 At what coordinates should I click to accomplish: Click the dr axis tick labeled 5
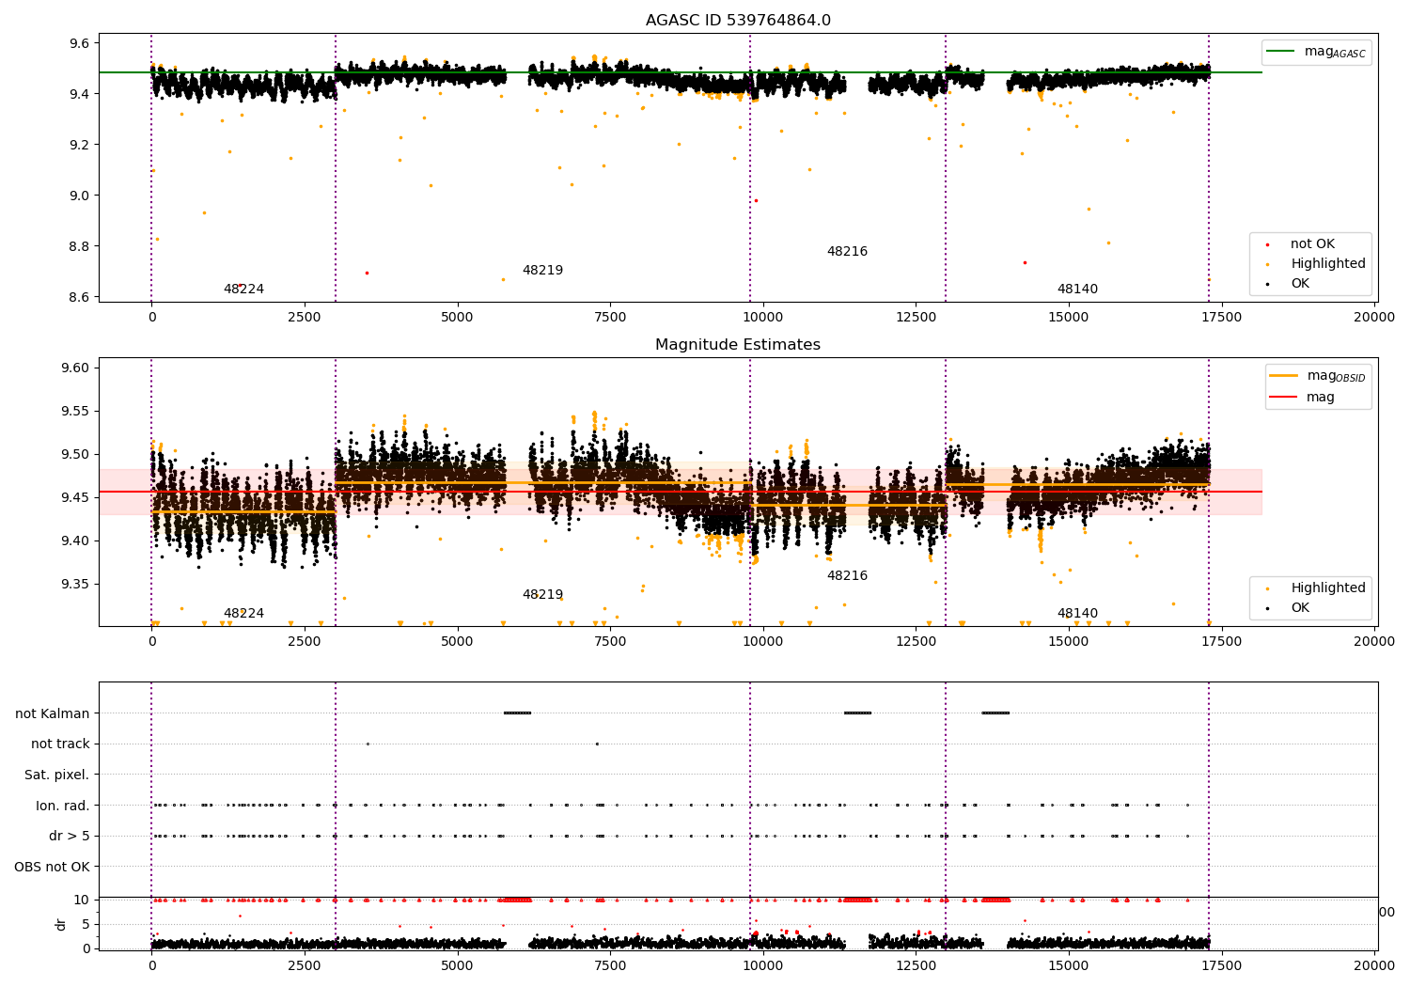(86, 925)
